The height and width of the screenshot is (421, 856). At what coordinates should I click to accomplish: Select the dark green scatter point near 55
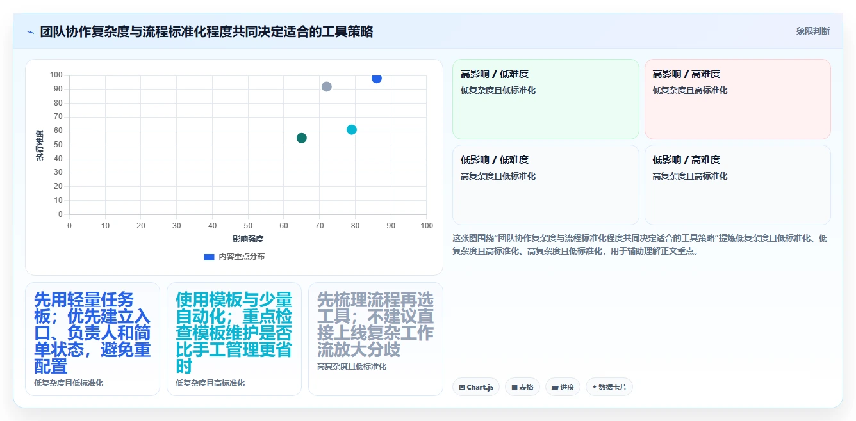pos(302,138)
